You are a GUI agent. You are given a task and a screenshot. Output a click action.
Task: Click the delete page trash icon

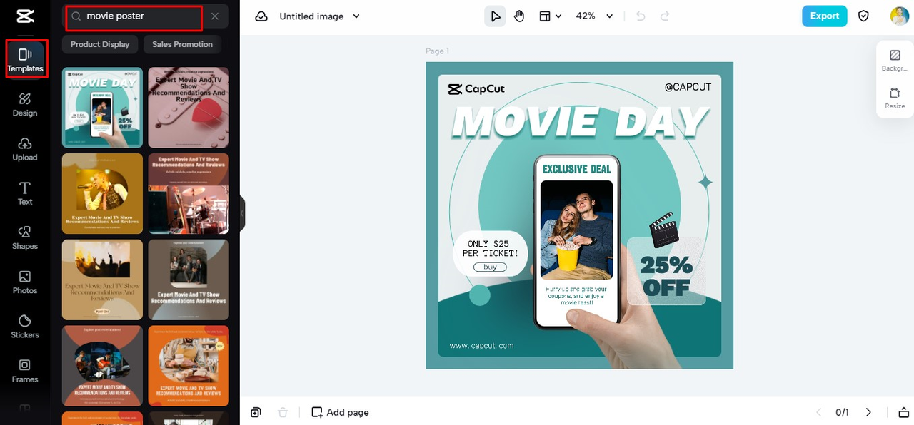[283, 412]
